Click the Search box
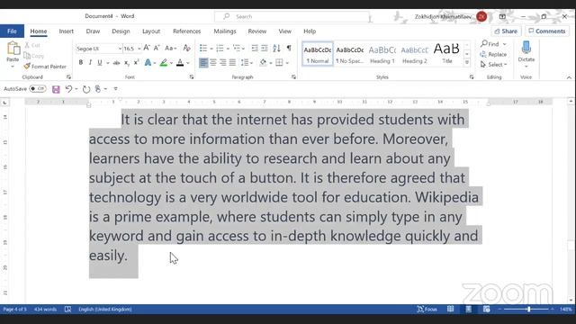Viewport: 576px width, 324px height. [x=292, y=16]
